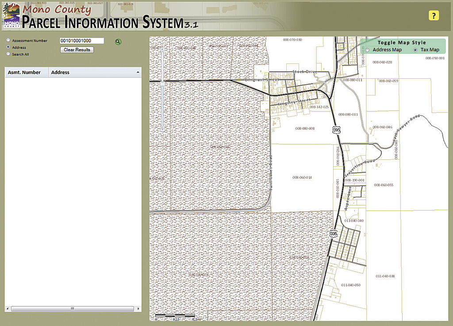Click parcel label 011-040-040 on map
The image size is (453, 326).
click(354, 221)
